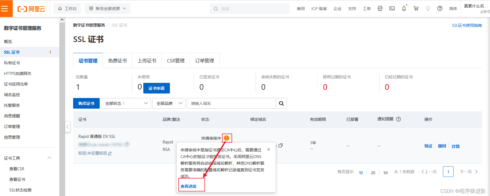The width and height of the screenshot is (490, 196).
Task: Click the 验证 action link
Action: [428, 146]
